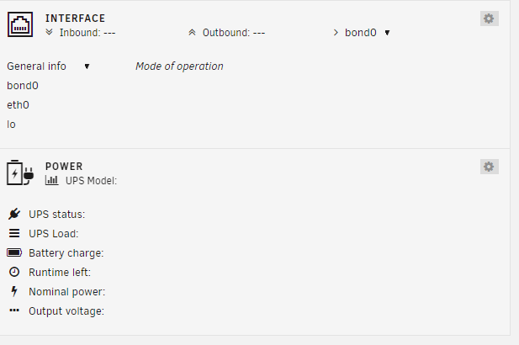Select bond0 in the interface list
Viewport: 519px width, 345px height.
click(x=23, y=86)
